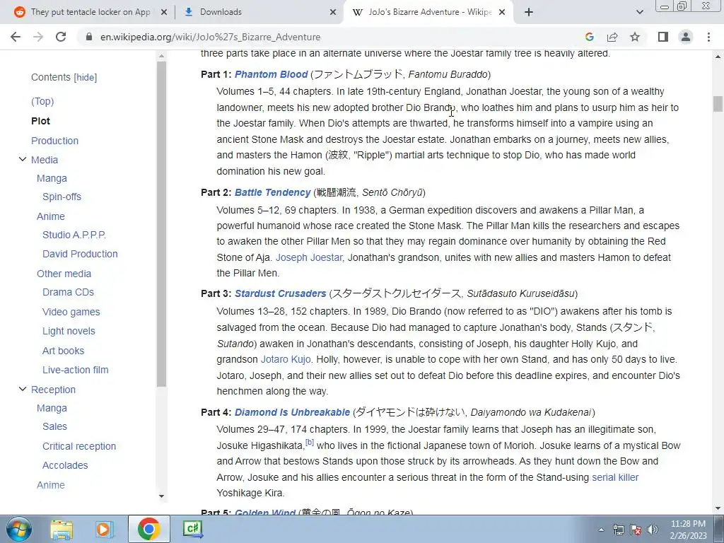
Task: Open Media section in contents
Action: (x=45, y=160)
